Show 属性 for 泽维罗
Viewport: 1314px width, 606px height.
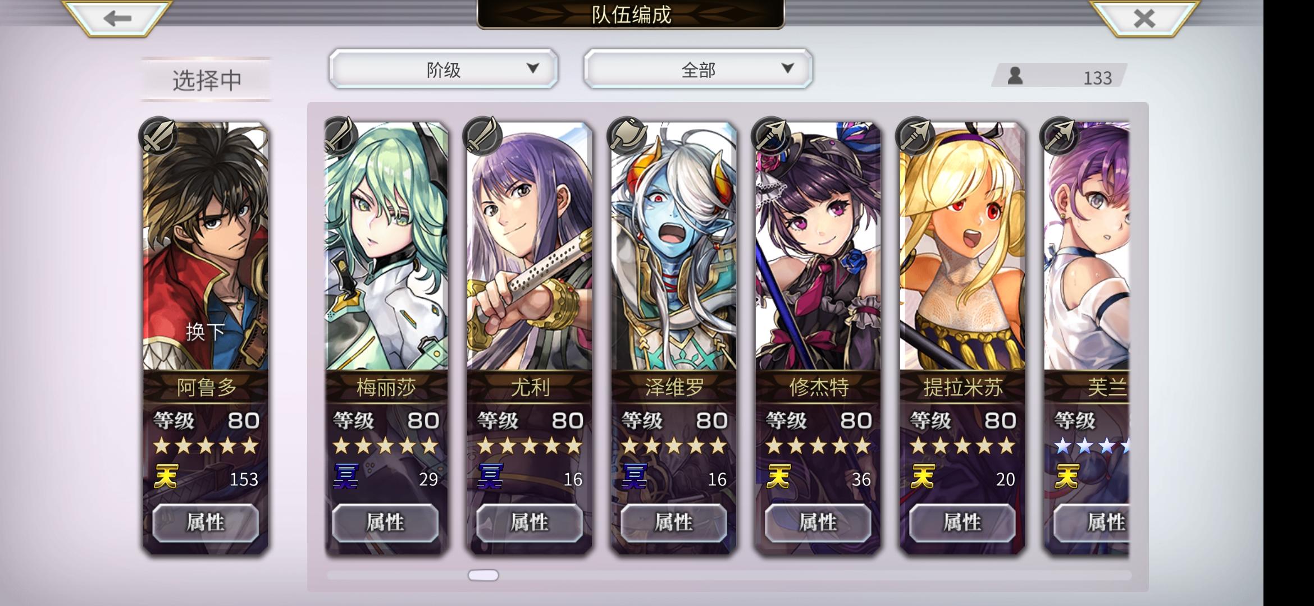click(x=674, y=522)
